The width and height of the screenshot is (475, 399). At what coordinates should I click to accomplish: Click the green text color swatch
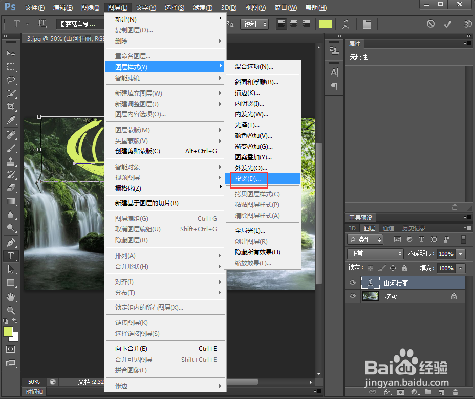[x=325, y=24]
